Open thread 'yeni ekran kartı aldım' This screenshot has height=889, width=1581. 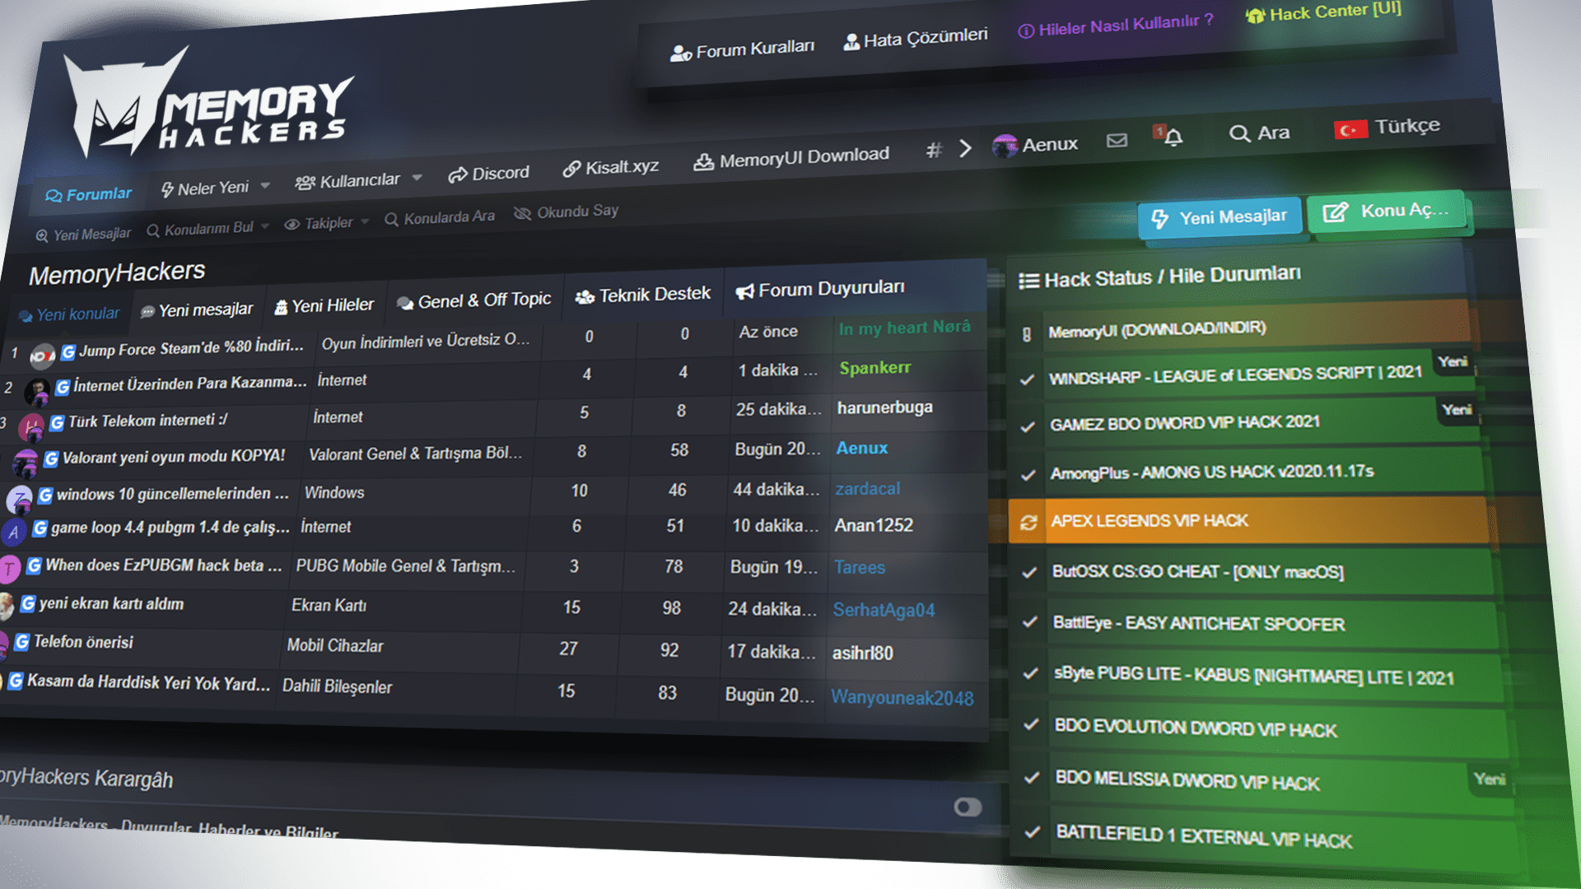[111, 603]
